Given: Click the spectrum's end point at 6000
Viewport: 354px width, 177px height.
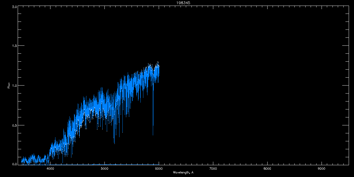Looking at the screenshot, I should point(159,67).
